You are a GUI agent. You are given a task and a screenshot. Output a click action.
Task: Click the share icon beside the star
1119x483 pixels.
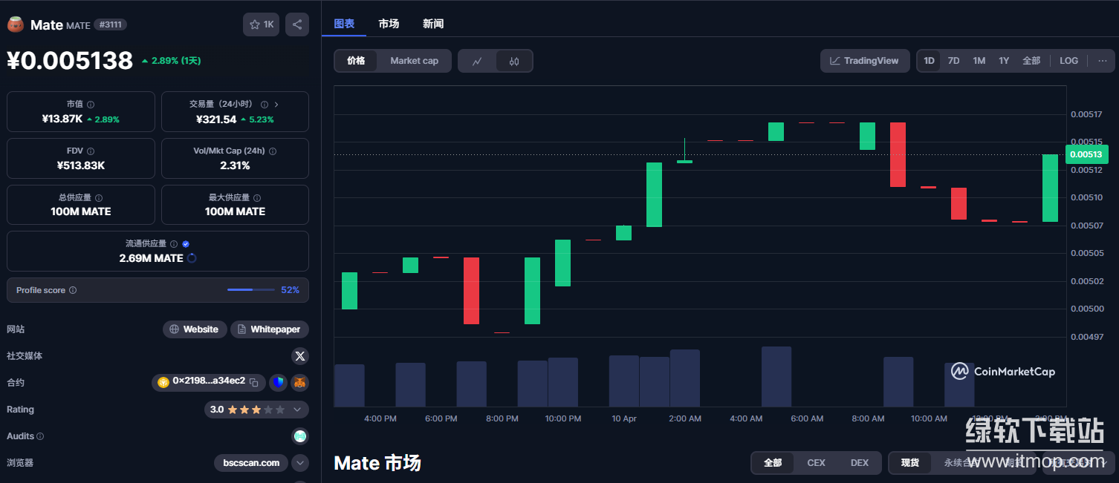(297, 24)
